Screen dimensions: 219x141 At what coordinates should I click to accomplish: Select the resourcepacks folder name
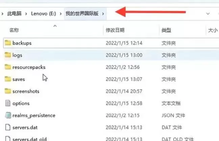(x=29, y=67)
